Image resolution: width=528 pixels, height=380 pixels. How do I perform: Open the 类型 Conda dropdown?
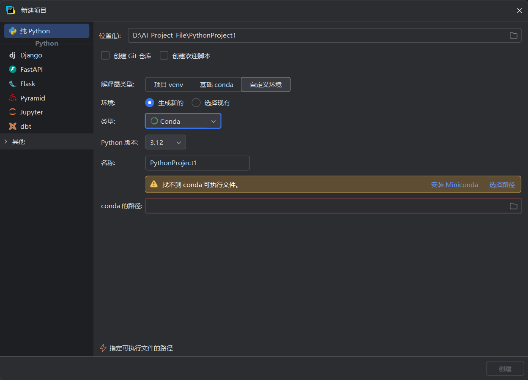[183, 121]
